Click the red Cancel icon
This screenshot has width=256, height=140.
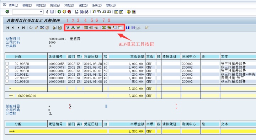tap(69, 12)
